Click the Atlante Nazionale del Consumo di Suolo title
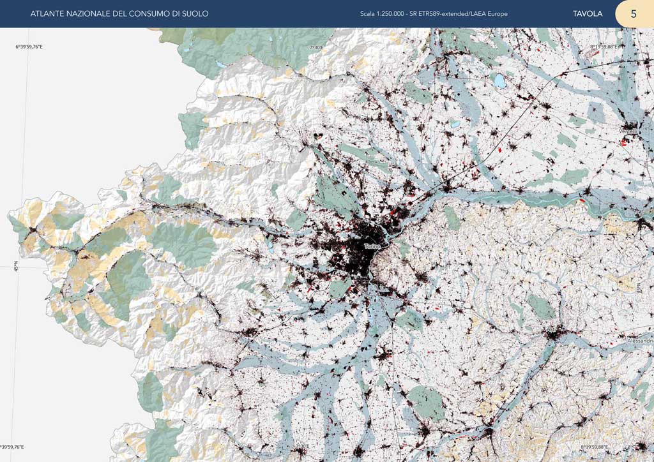This screenshot has width=654, height=462. click(x=119, y=13)
